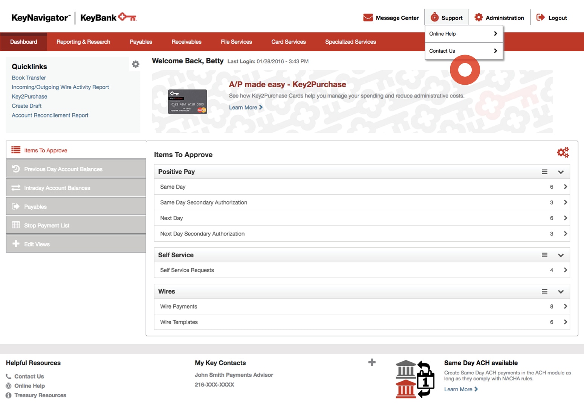
Task: Click the Treasury Resources info icon
Action: tap(9, 395)
